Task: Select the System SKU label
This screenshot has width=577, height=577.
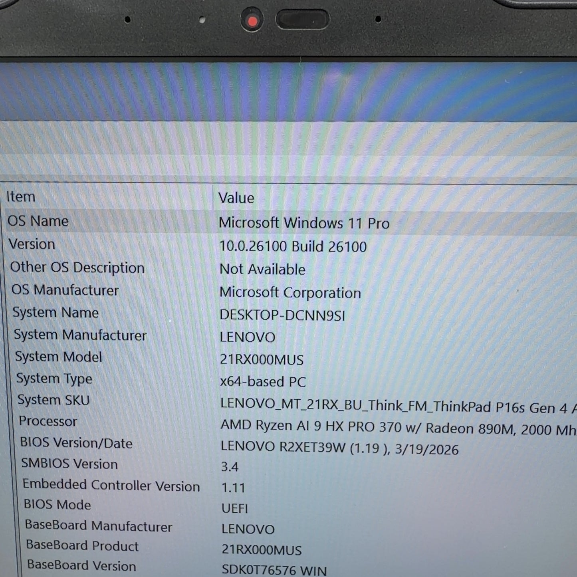Action: (54, 400)
